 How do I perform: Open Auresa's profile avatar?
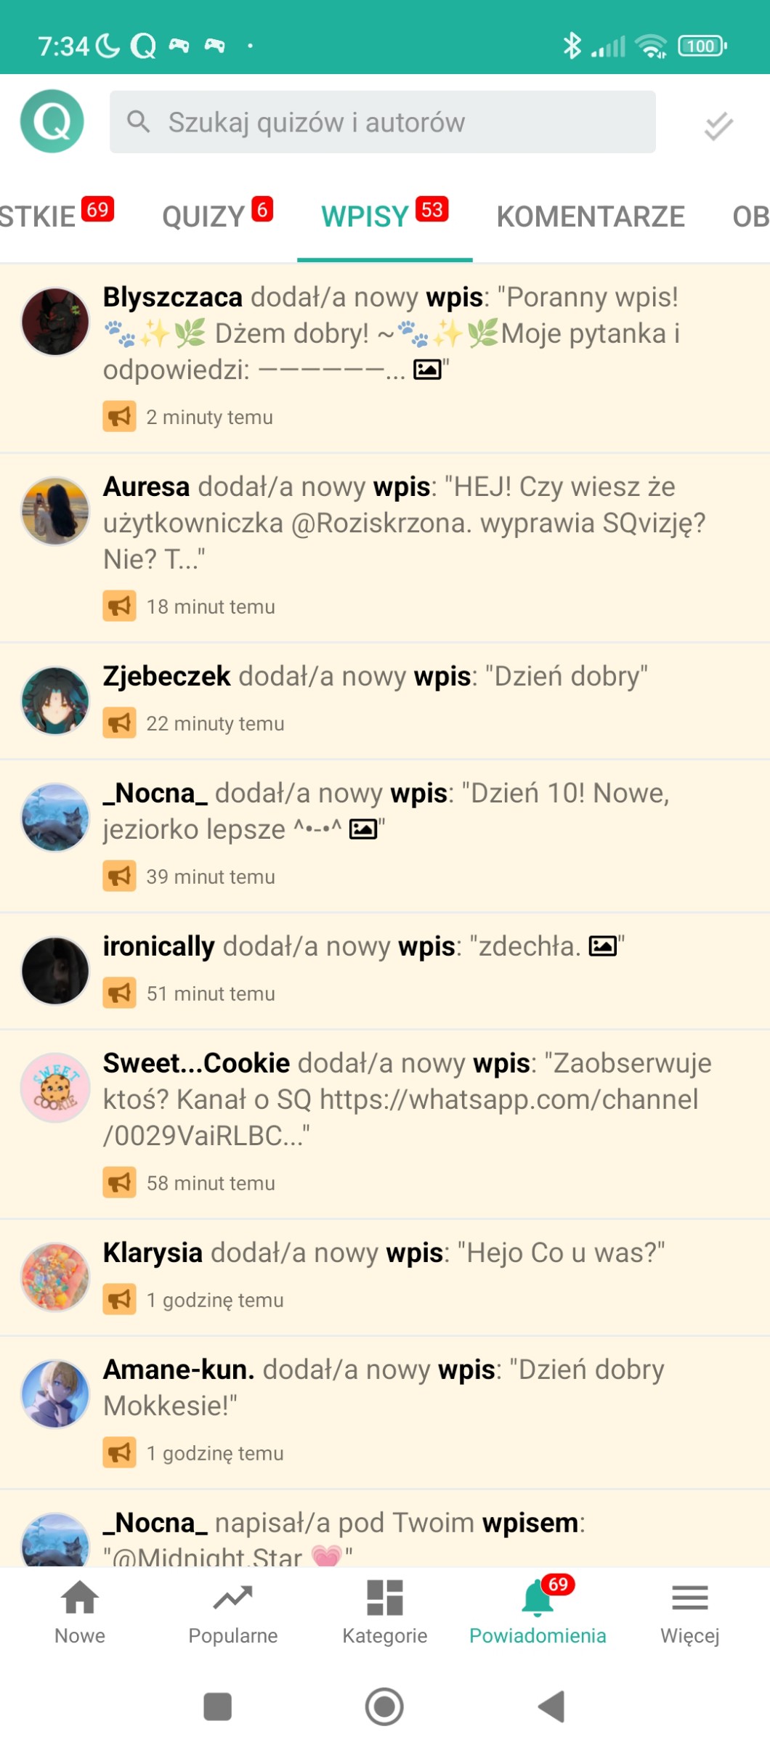(x=55, y=511)
